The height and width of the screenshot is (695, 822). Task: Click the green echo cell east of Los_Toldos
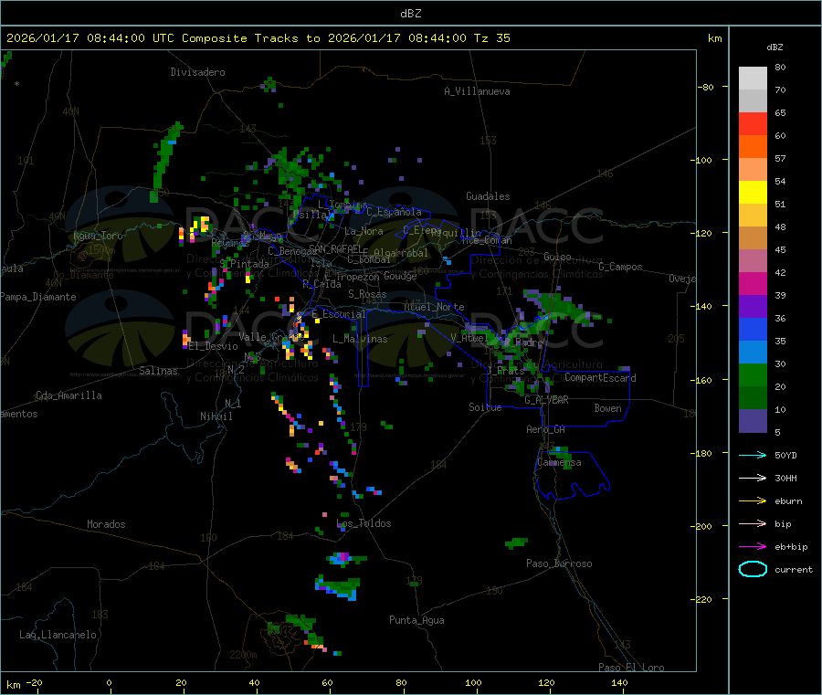pos(516,542)
